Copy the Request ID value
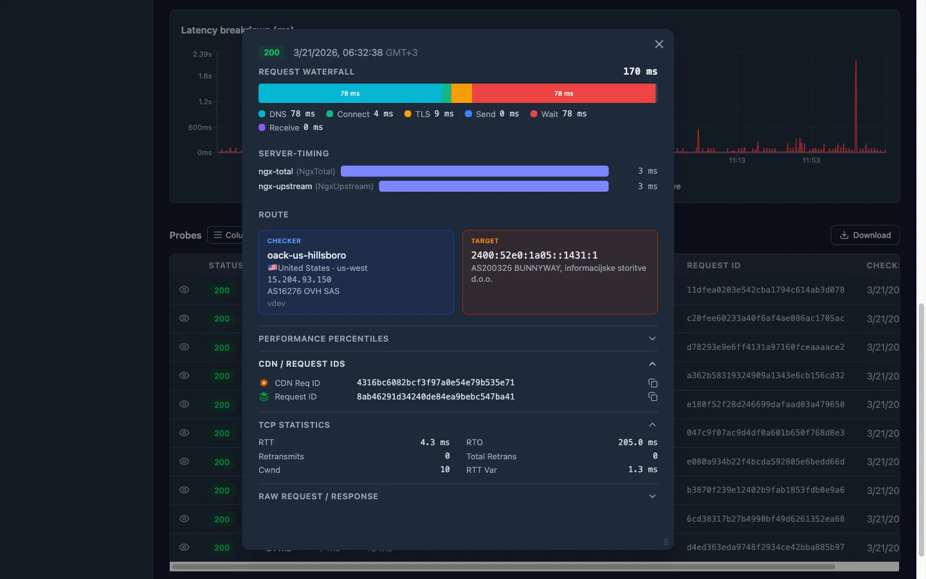The width and height of the screenshot is (926, 579). (x=652, y=397)
